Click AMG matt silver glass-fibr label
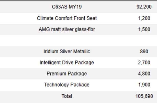Viewport: 157px width, 103px height. coord(67,29)
